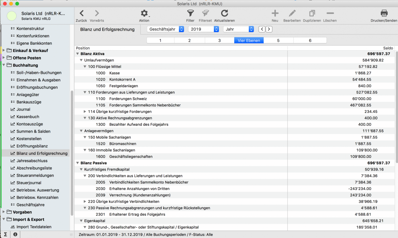
Task: Click the sigma icon in status bar
Action: 5,234
